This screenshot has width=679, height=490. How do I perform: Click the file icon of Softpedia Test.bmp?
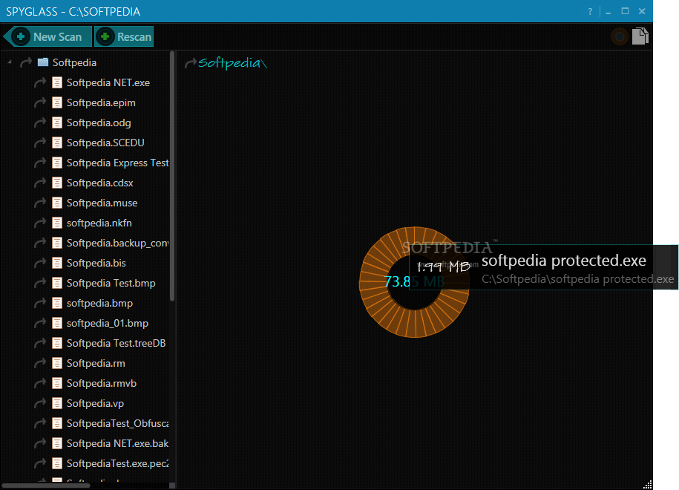point(56,283)
